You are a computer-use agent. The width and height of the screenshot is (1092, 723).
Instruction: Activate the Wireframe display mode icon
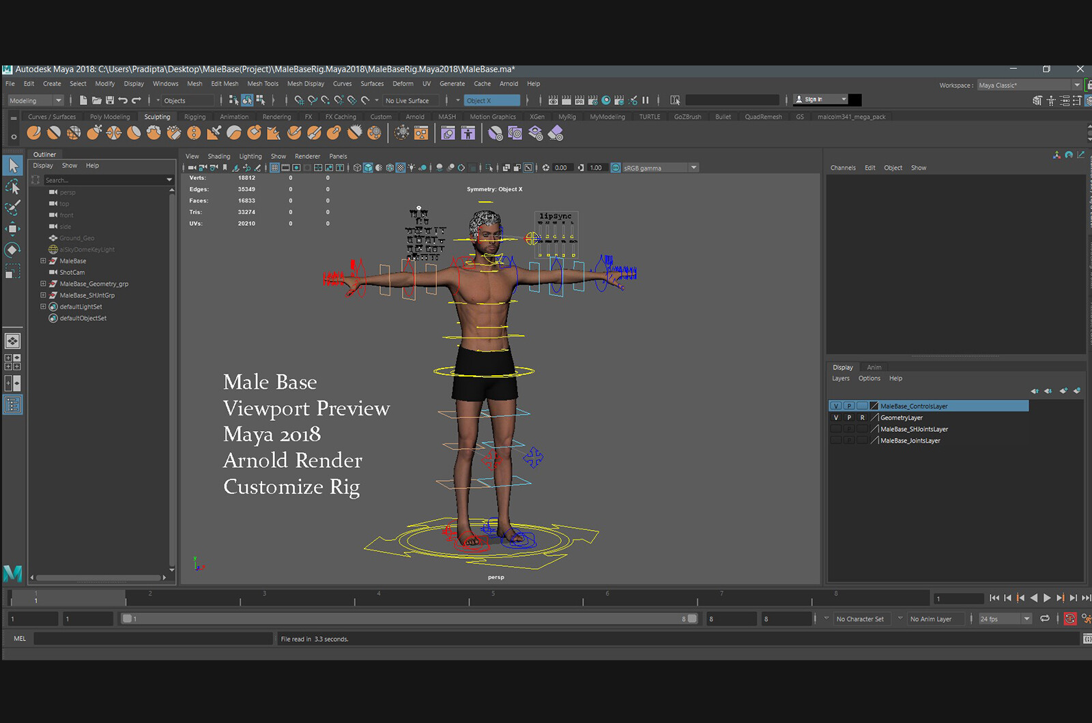pos(358,167)
